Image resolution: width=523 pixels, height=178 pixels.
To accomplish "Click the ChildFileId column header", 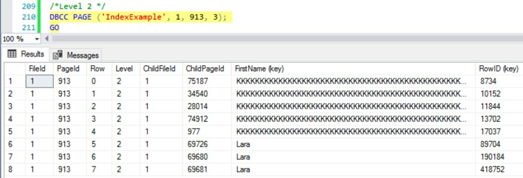I will (x=159, y=69).
